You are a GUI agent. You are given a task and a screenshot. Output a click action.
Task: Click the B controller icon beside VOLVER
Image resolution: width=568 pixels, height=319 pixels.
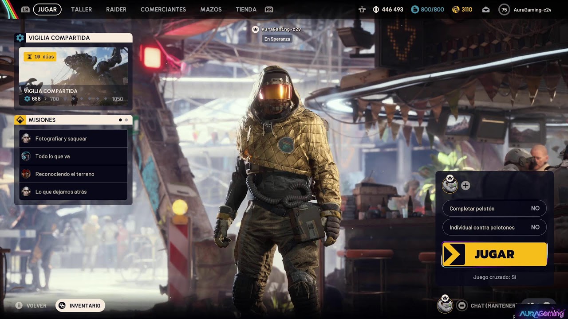click(x=19, y=306)
